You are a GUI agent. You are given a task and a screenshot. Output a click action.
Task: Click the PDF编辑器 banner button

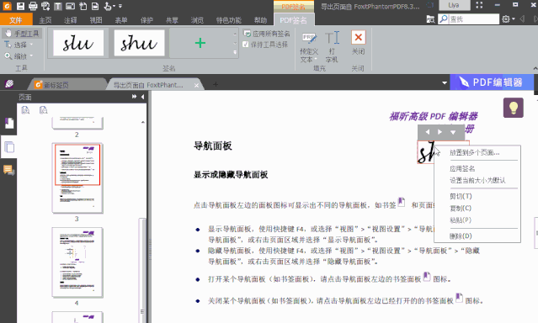coord(492,82)
